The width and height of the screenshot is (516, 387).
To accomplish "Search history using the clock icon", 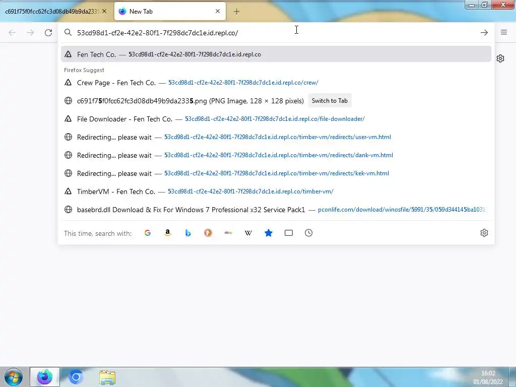I will (309, 233).
